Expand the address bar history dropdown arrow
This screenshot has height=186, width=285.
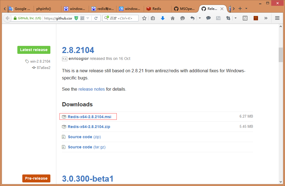88,18
